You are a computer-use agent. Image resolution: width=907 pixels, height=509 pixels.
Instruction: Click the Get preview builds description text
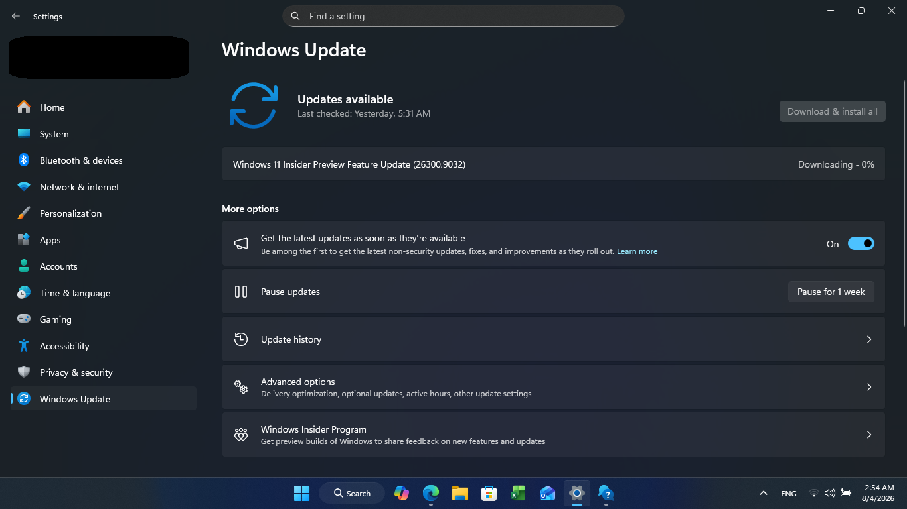pyautogui.click(x=403, y=441)
